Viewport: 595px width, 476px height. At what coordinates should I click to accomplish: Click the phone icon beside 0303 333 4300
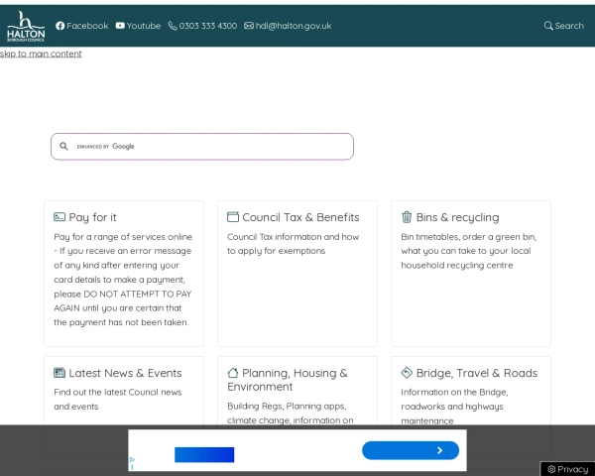(x=173, y=26)
